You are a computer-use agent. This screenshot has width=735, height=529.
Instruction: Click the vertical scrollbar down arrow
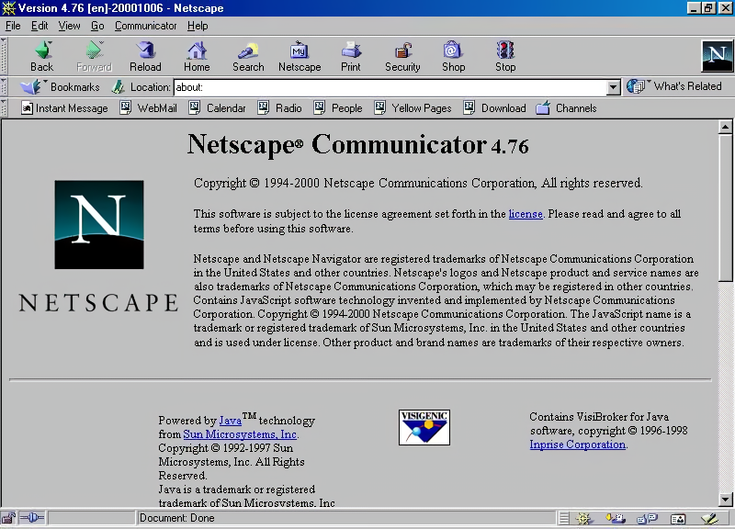tap(726, 499)
